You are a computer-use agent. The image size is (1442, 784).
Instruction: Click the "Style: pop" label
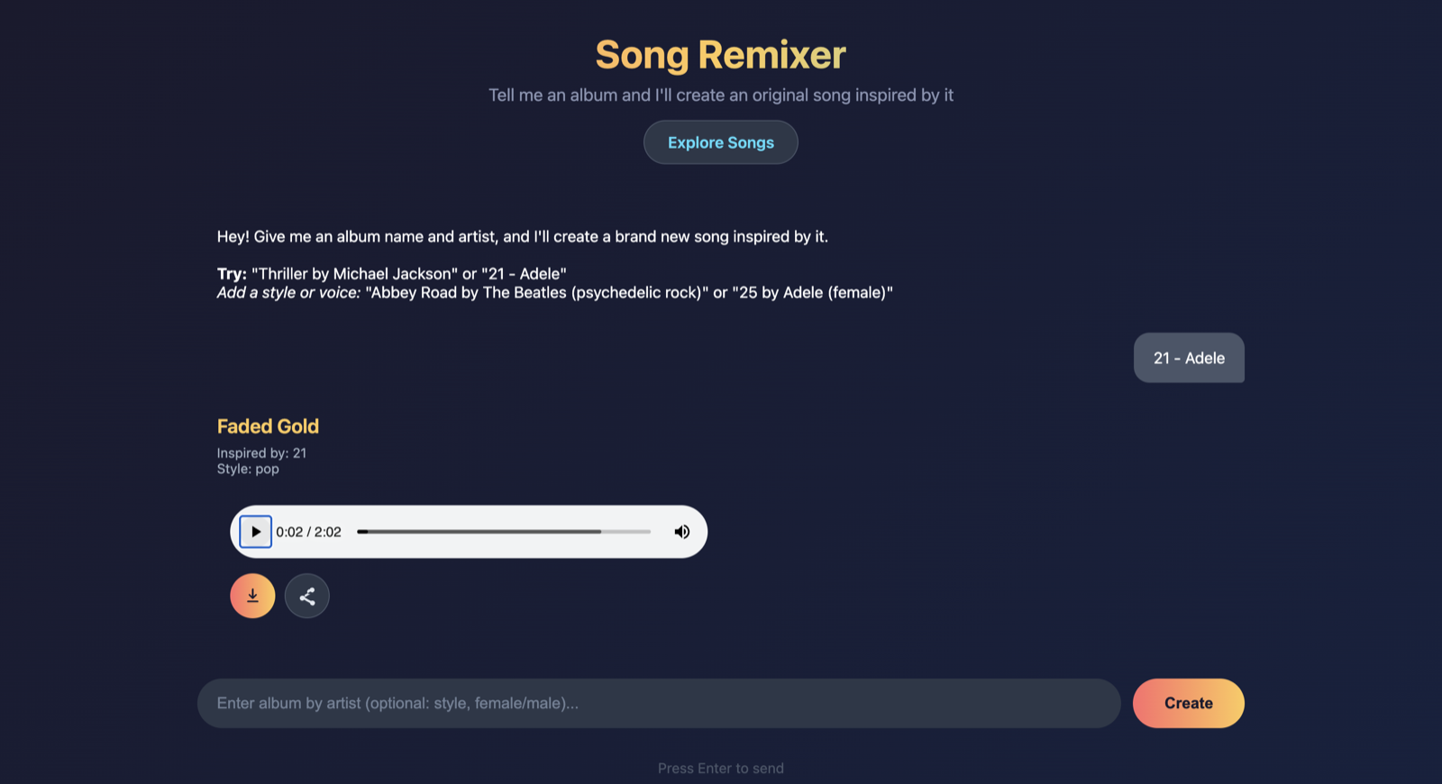(248, 469)
